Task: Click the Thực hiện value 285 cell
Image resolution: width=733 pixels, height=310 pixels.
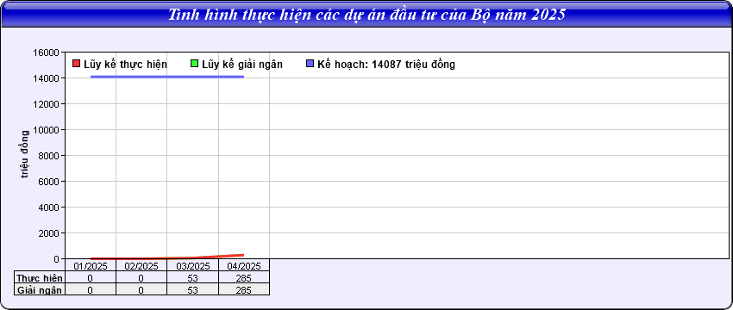Action: 244,278
